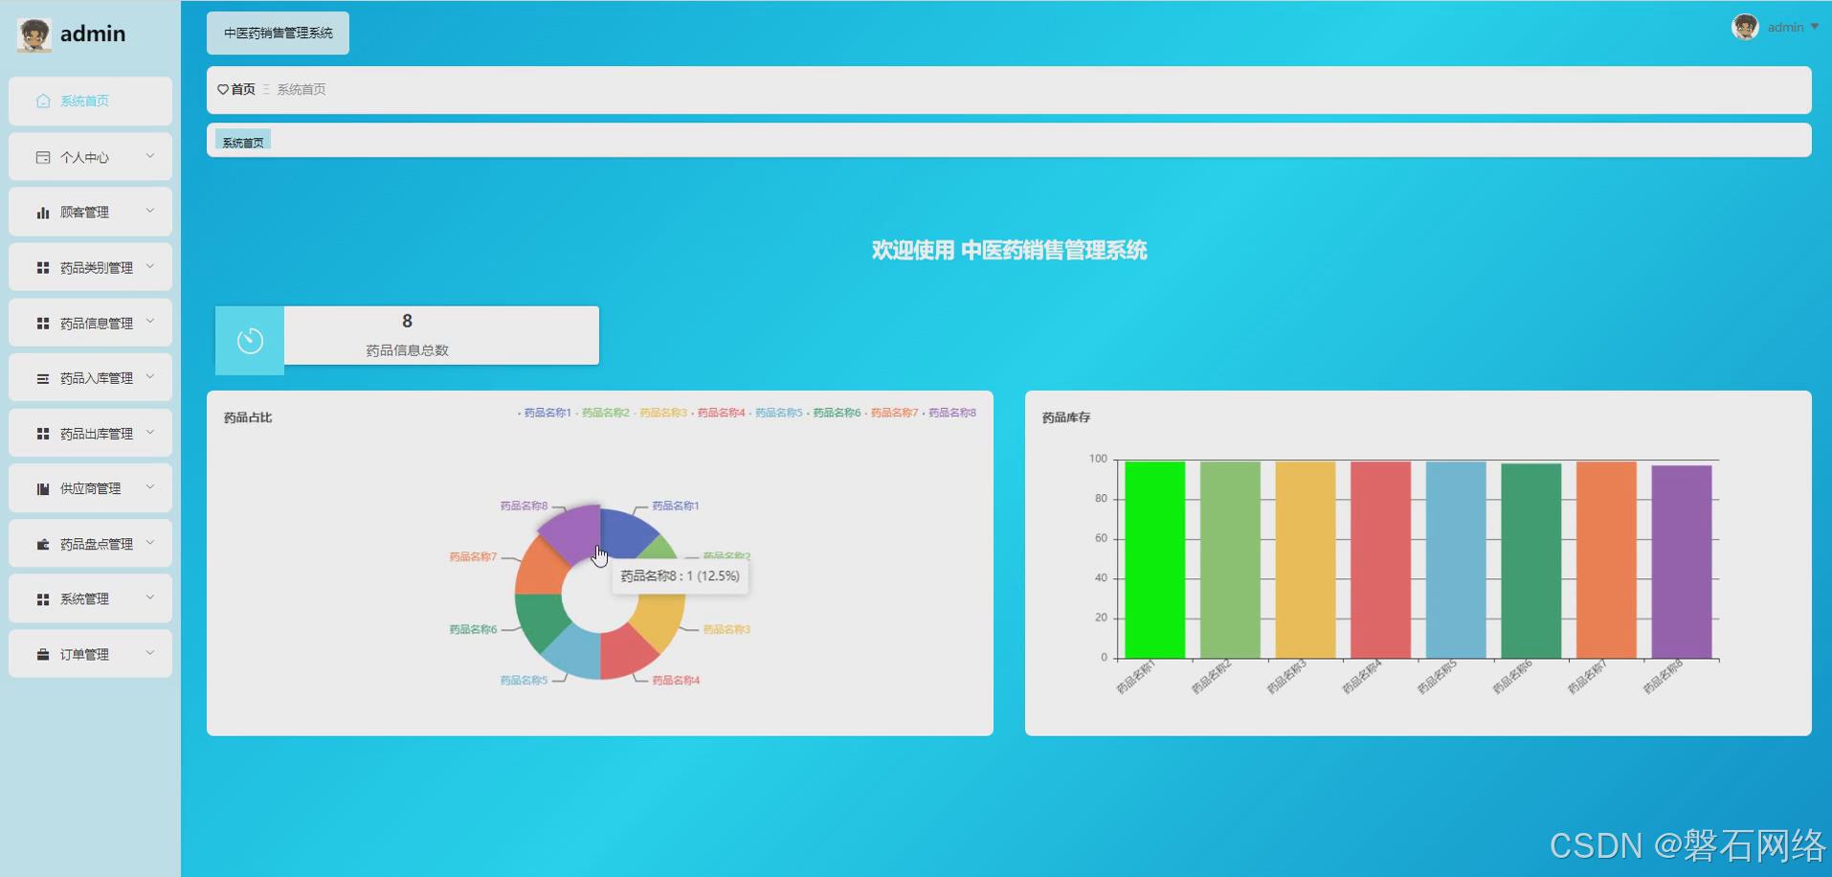Click the 药品盘点管理 sidebar icon
Viewport: 1832px width, 877px height.
43,544
